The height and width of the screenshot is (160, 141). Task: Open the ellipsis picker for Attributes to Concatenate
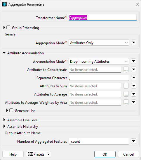[x=126, y=69]
